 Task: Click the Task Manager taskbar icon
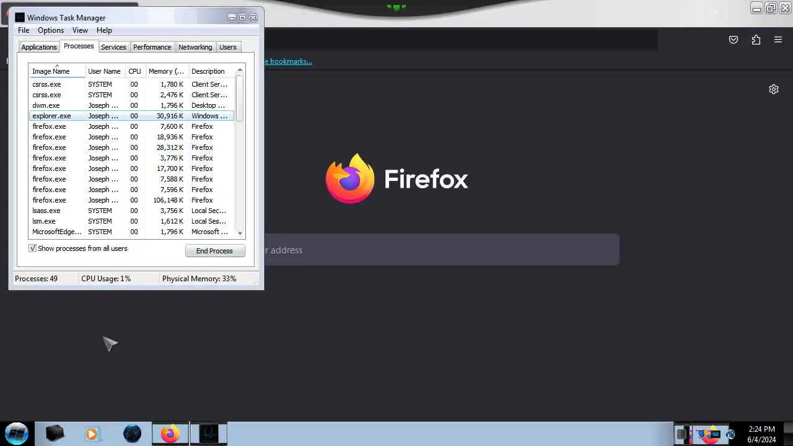click(209, 434)
